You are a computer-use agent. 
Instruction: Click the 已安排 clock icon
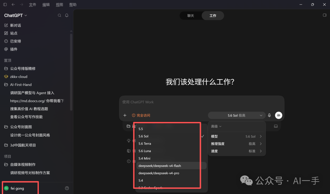tap(6, 41)
